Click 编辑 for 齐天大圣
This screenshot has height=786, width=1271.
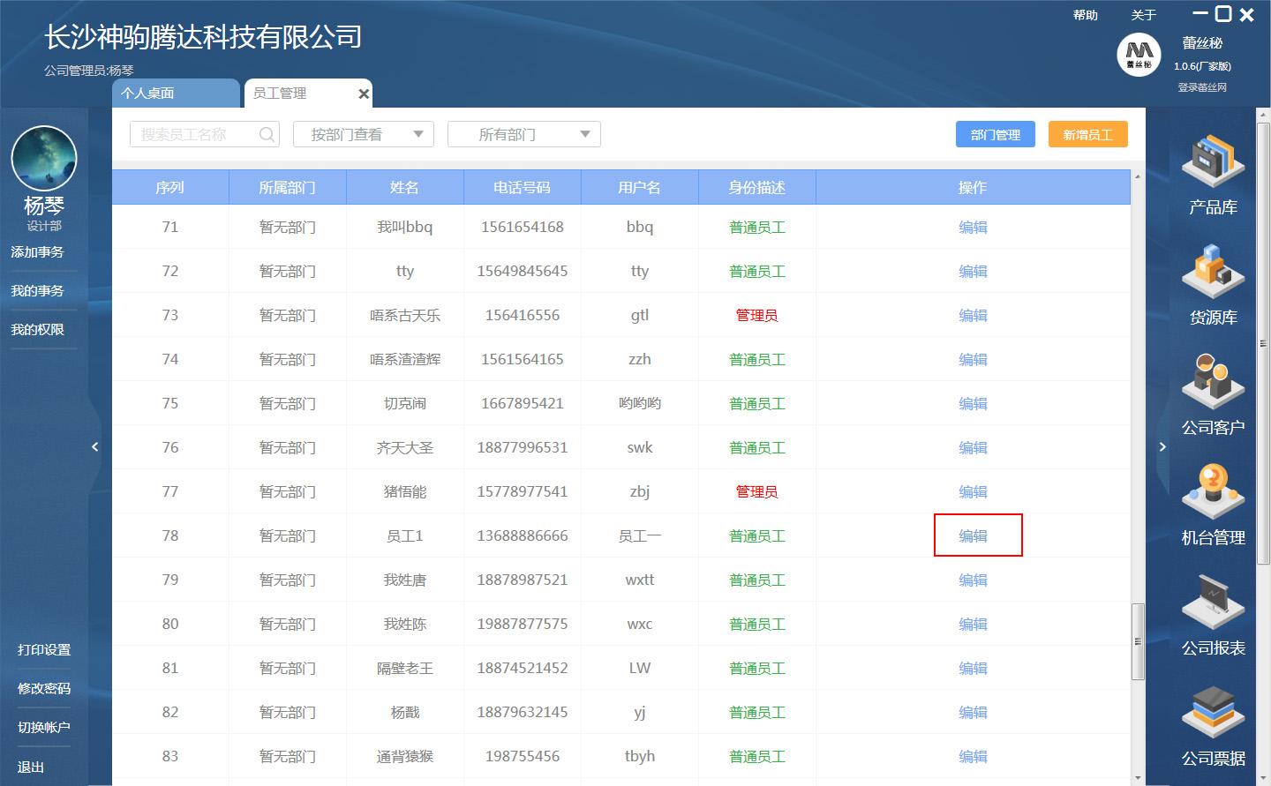[x=973, y=447]
